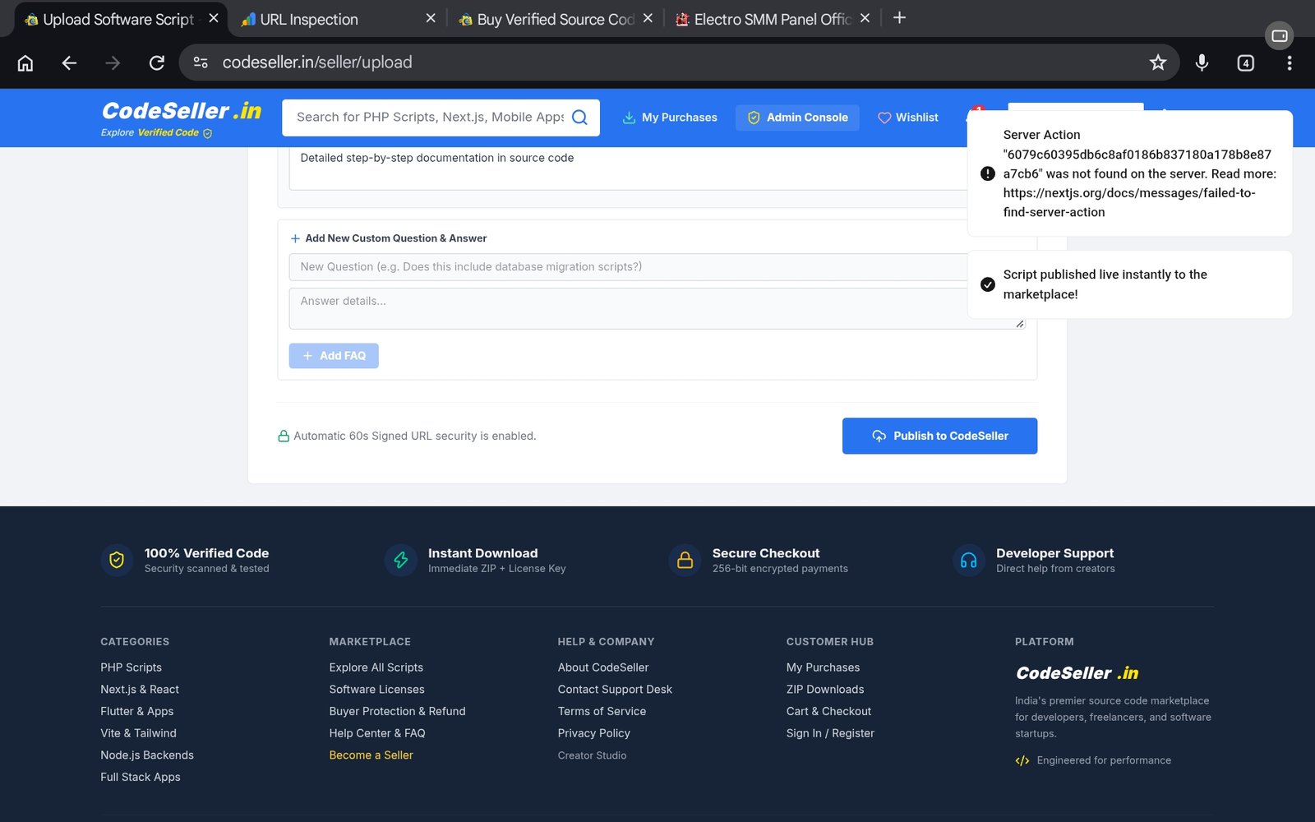Open My Purchases in the header
Screen dimensions: 1315x822
coord(670,118)
